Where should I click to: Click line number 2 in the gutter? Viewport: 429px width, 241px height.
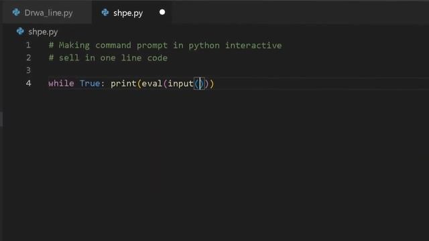(x=28, y=58)
